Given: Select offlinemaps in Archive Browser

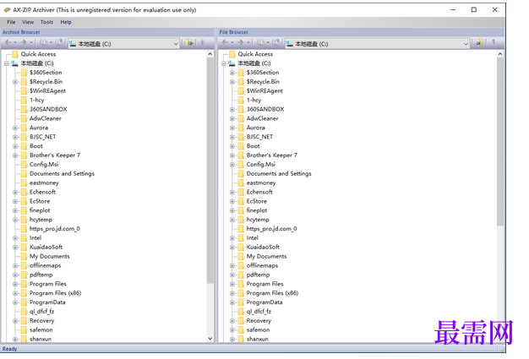Looking at the screenshot, I should coord(45,265).
